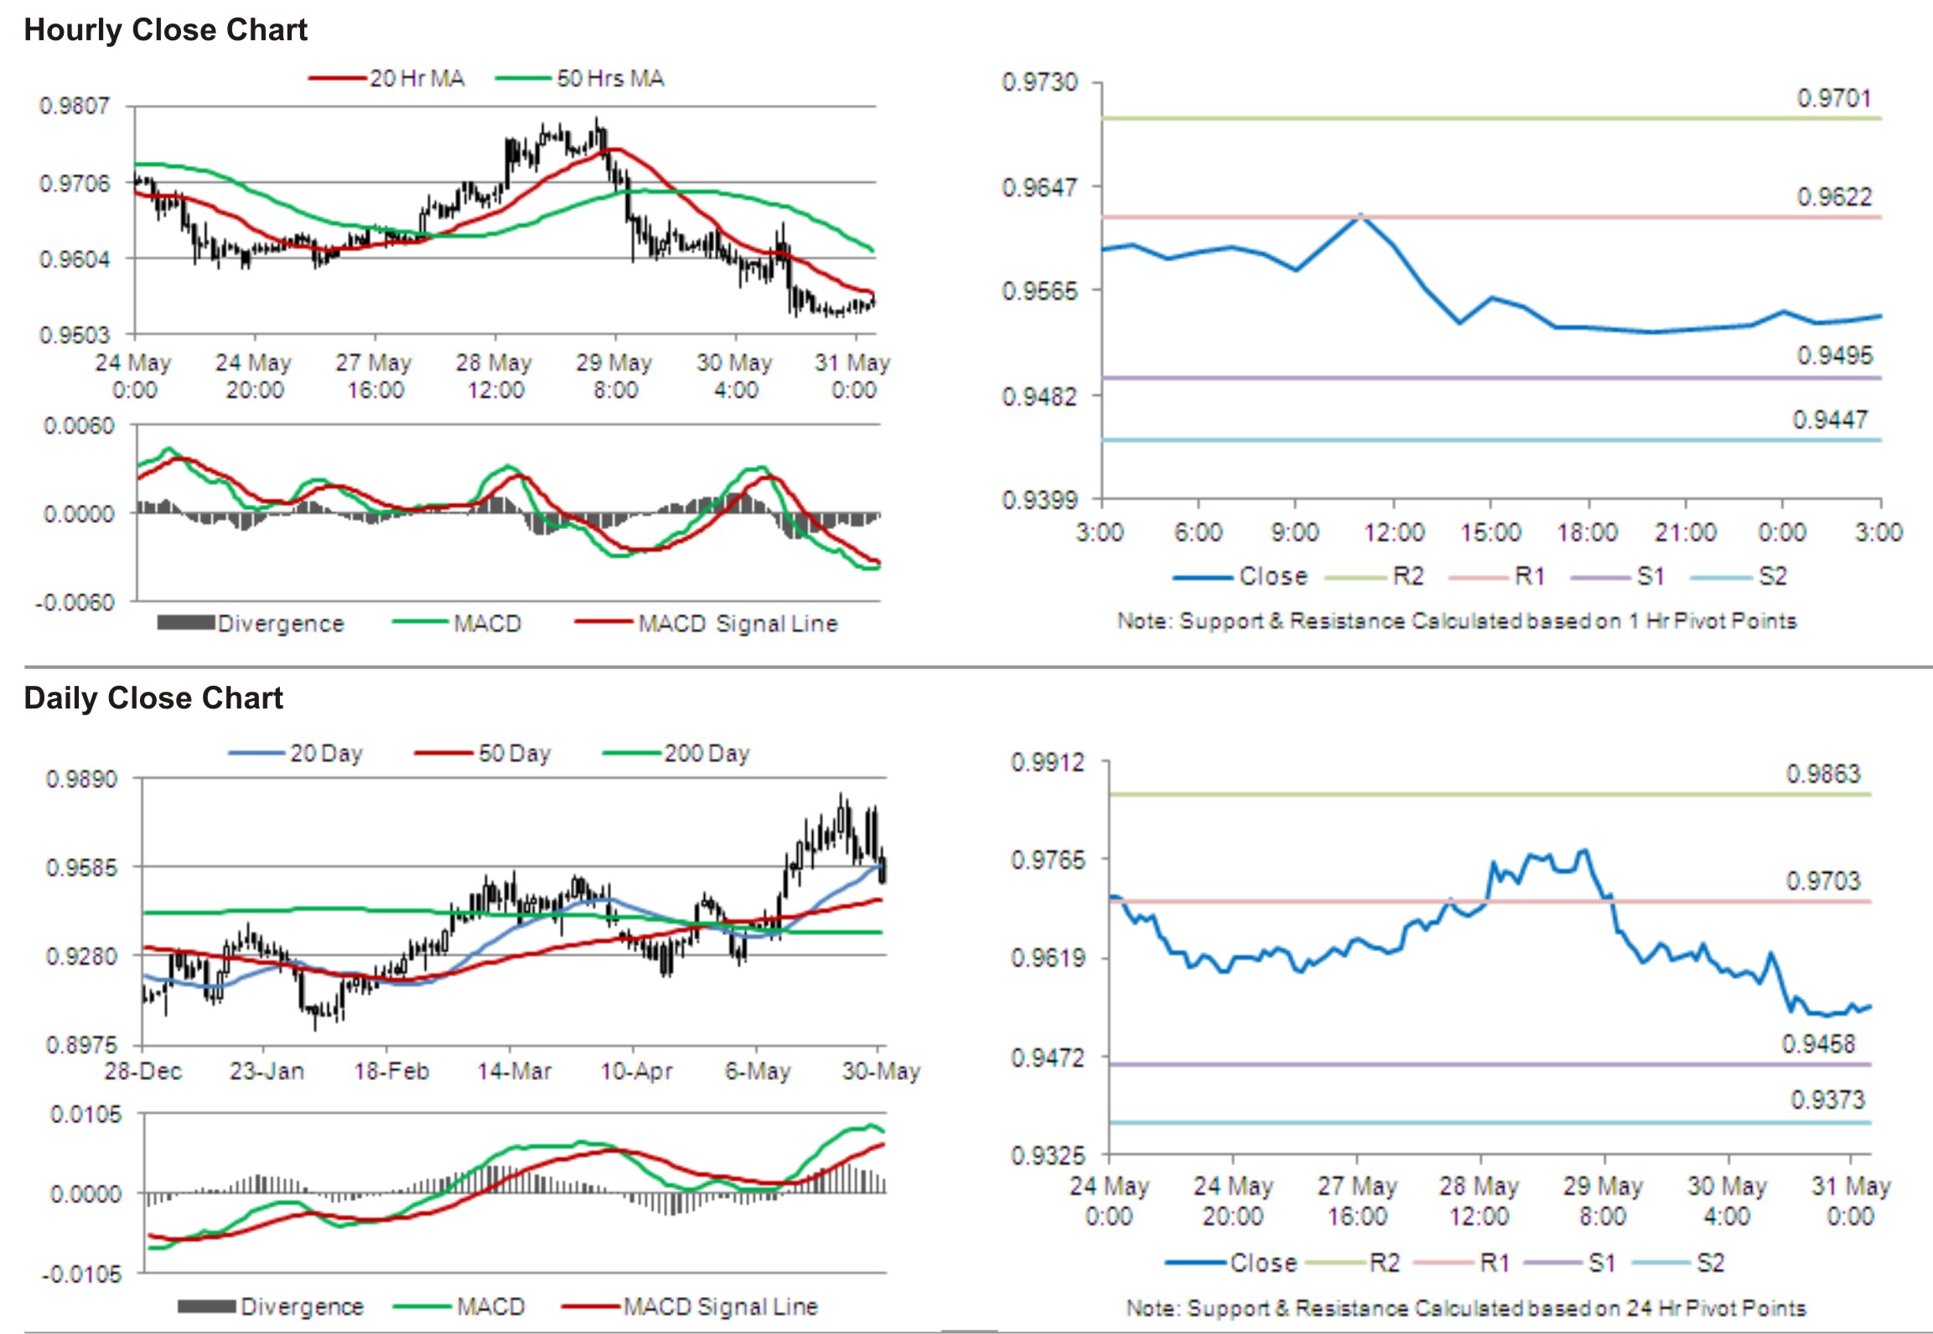Select the "50 Hrs MA" legend entry
Viewport: 1933px width, 1334px height.
pos(580,79)
